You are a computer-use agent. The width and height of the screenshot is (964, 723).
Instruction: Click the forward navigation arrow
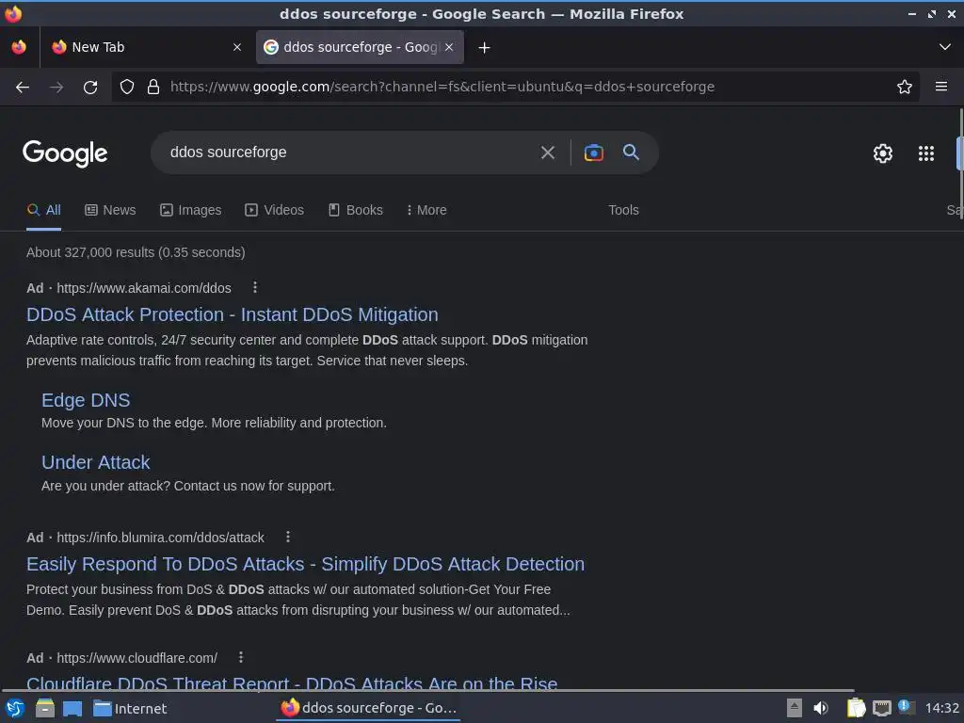[x=56, y=88]
